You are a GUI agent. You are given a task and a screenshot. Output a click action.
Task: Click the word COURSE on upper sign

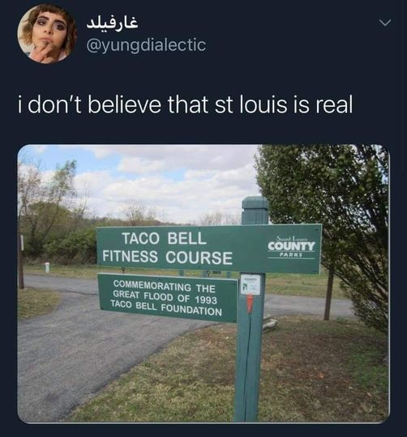pyautogui.click(x=199, y=257)
